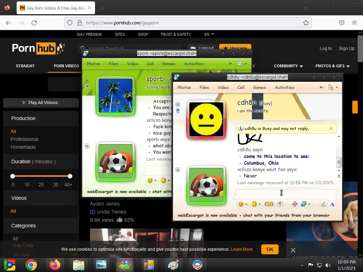Expand more toolbar items in sporb window
Screen dimensions: 363x272
[230, 64]
